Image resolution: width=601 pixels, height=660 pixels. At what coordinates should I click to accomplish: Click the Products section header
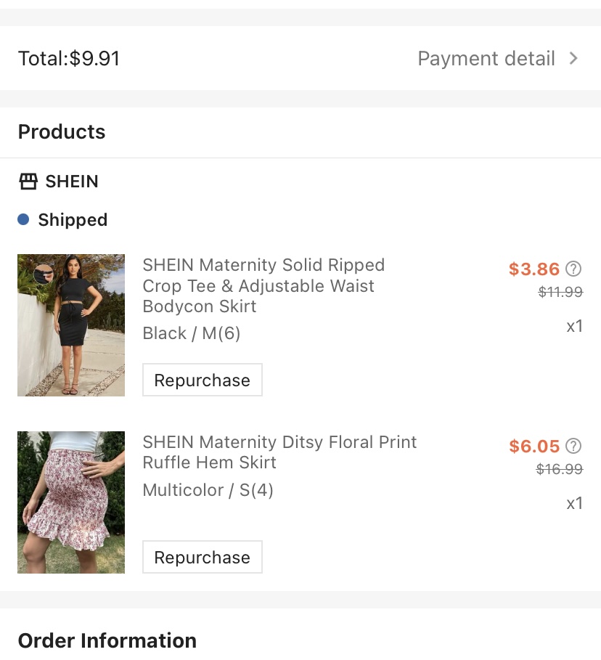tap(62, 132)
